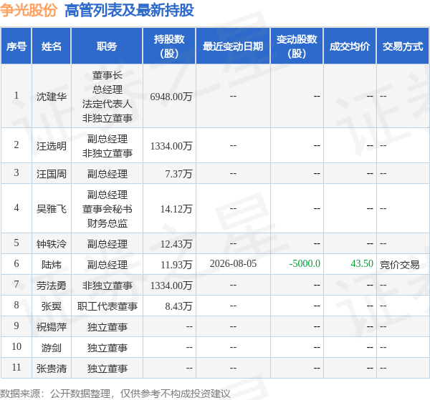Select executive 吴雅飞 in the list
The image size is (430, 400).
(52, 209)
